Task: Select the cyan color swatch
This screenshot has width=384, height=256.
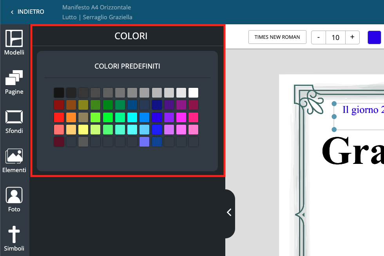Action: click(132, 117)
